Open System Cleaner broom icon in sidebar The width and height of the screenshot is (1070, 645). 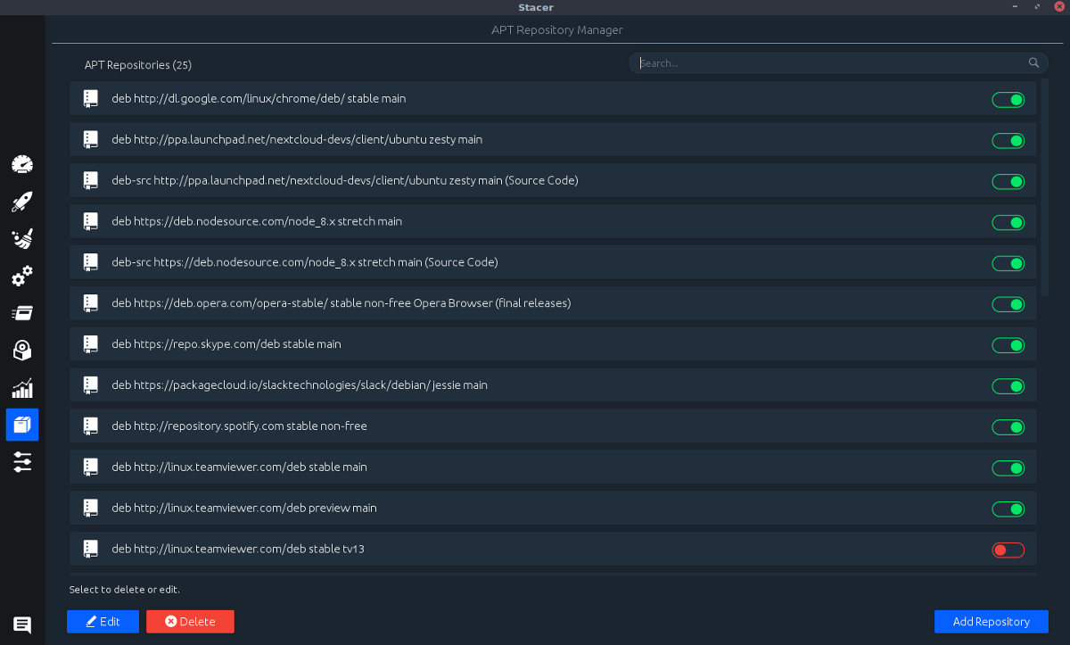[22, 239]
